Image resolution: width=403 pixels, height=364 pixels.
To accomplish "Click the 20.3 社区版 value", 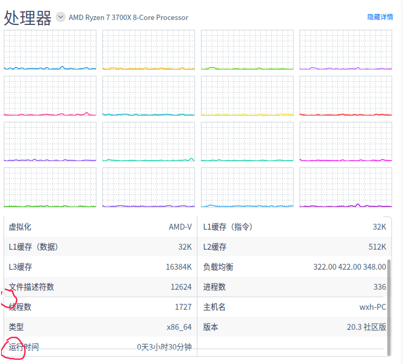I will [367, 327].
